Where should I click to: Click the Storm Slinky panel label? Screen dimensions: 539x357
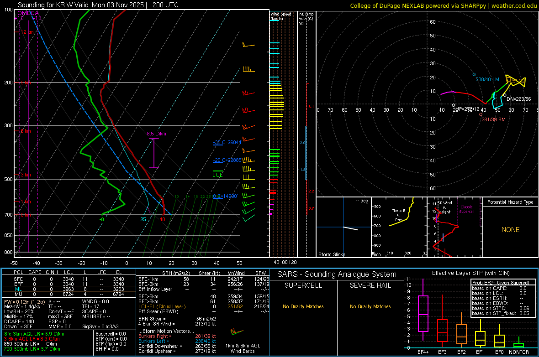coord(331,254)
